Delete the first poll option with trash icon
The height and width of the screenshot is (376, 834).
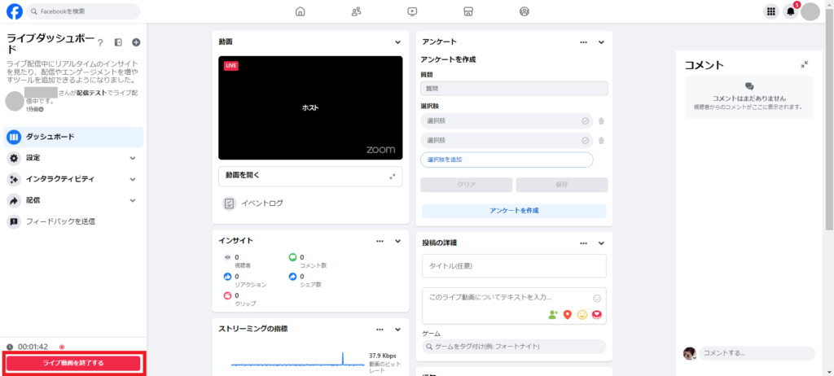(601, 121)
